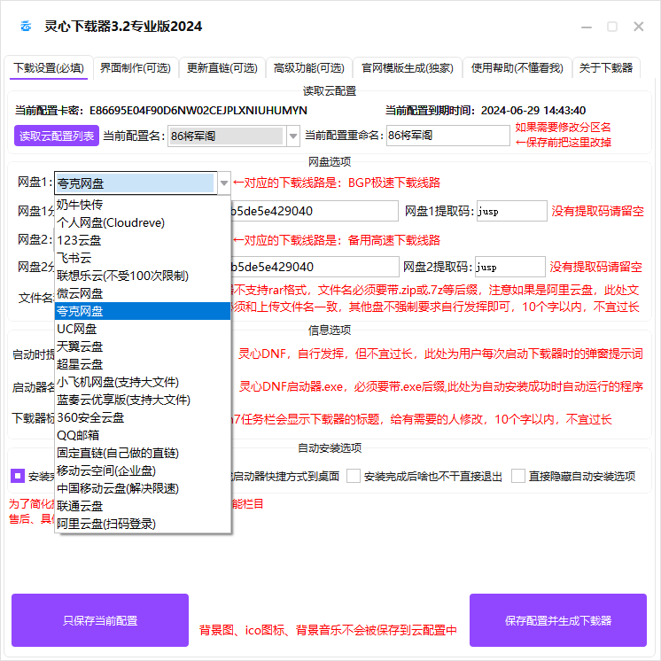Expand the 当前配置名 dropdown arrow
Image resolution: width=661 pixels, height=661 pixels.
294,136
